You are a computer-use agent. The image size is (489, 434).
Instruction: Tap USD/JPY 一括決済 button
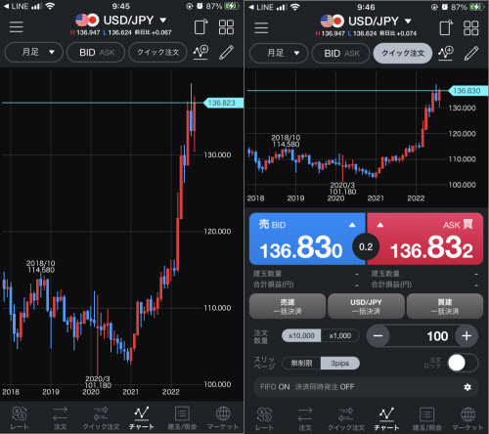point(366,306)
